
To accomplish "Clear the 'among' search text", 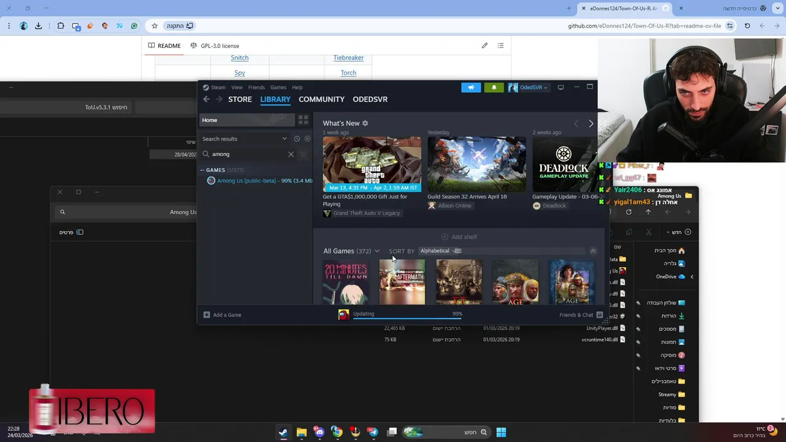I will [x=291, y=154].
